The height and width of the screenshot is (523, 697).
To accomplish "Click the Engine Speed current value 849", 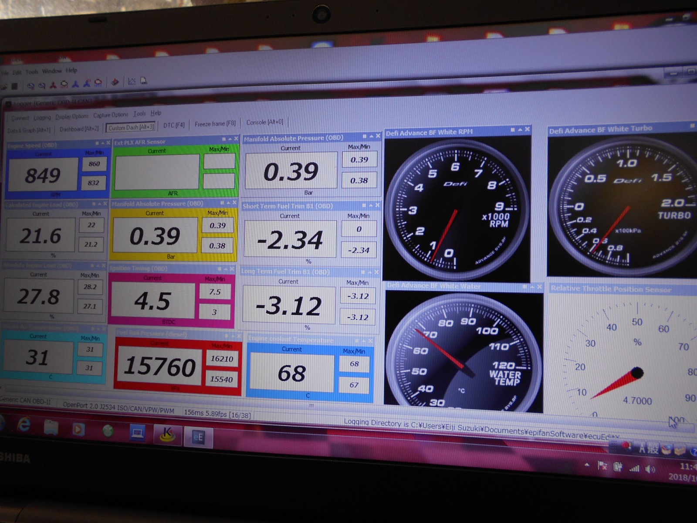I will pos(43,175).
